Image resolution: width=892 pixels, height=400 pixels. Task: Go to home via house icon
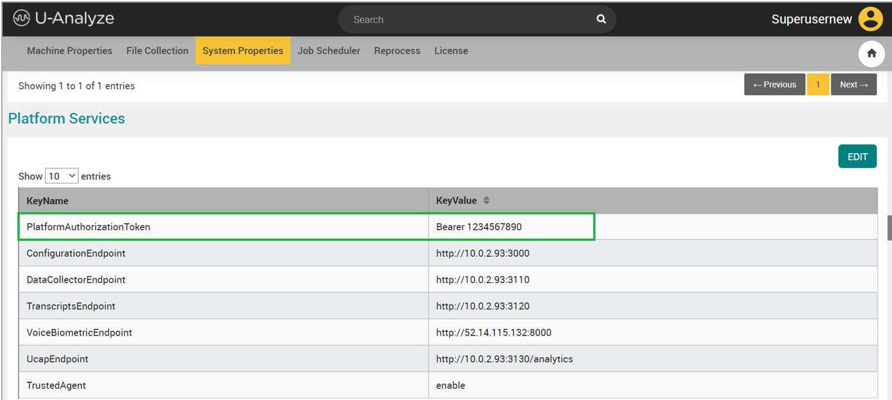[x=872, y=54]
